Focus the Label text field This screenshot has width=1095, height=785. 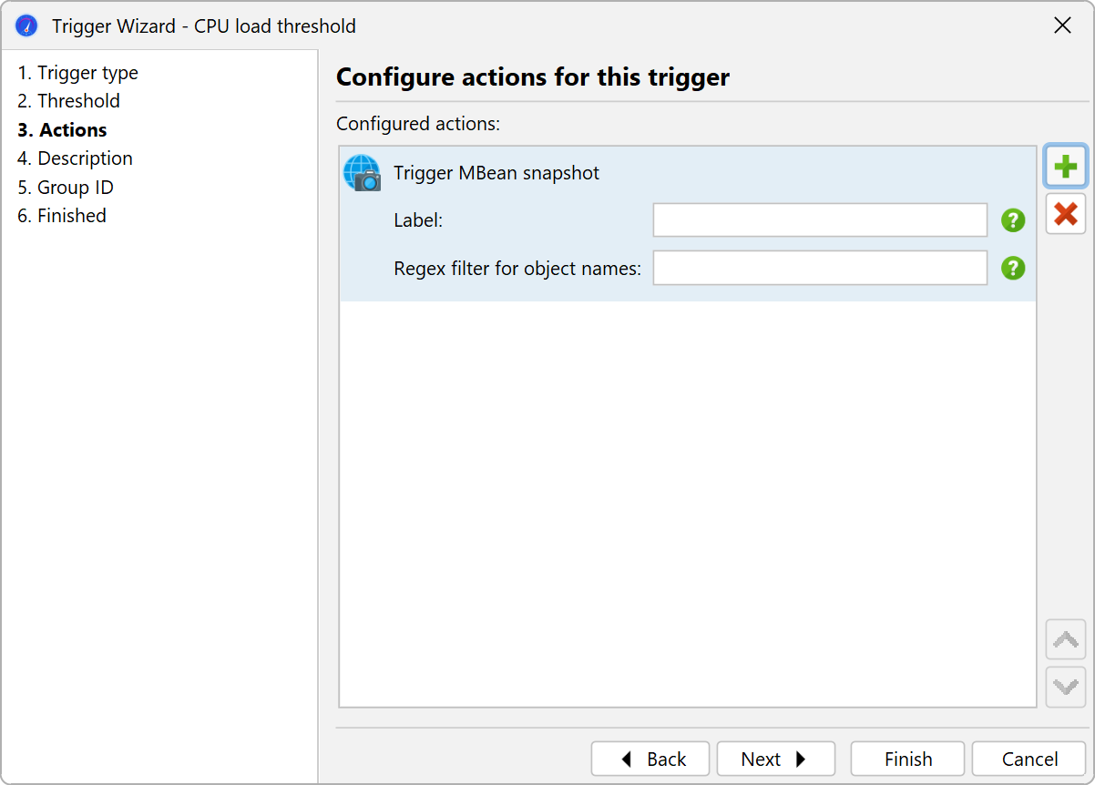pyautogui.click(x=820, y=220)
